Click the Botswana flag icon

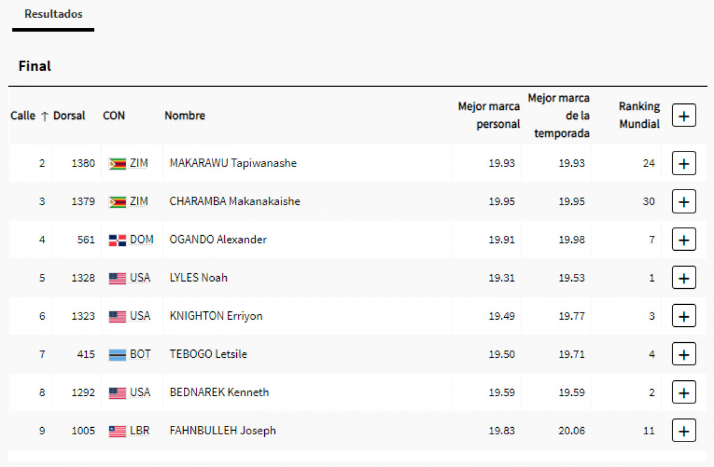point(117,355)
